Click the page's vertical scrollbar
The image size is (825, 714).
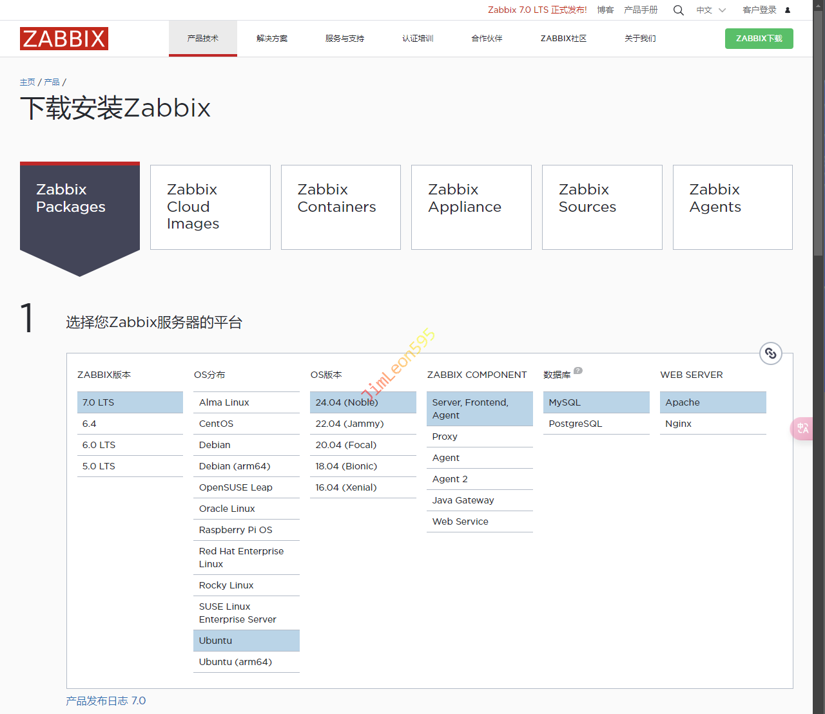(x=818, y=129)
